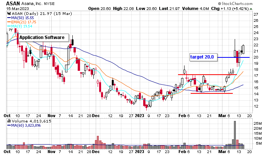This screenshot has height=155, width=268.
Task: Click the Dec label under the volume panel
Action: pos(96,152)
